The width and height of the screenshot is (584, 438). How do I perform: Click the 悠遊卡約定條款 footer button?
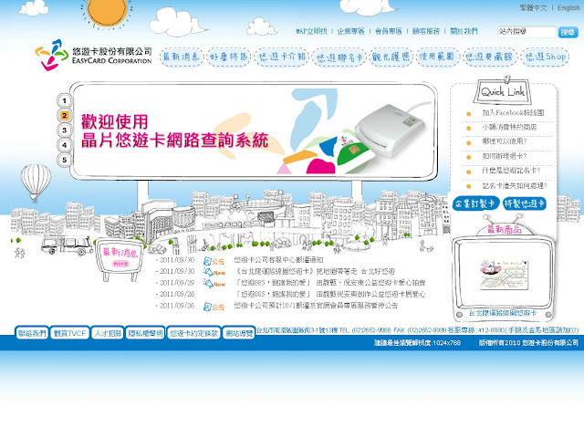click(x=193, y=333)
